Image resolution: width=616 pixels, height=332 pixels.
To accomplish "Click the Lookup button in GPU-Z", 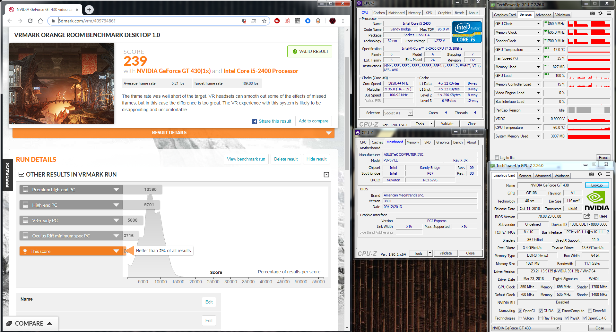I will [597, 185].
